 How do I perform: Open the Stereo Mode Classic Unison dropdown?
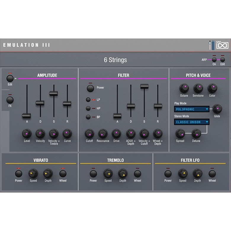(x=192, y=122)
